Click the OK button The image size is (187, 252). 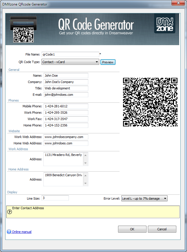132,229
